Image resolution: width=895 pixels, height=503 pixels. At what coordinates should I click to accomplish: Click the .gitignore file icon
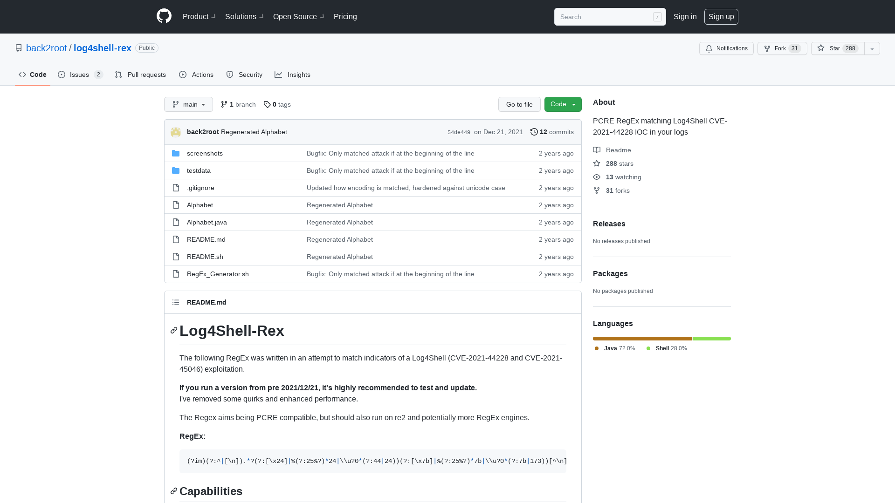click(176, 188)
